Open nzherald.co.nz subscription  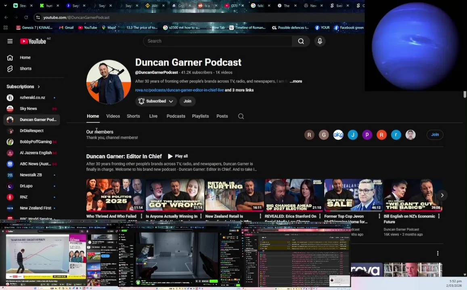(31, 97)
